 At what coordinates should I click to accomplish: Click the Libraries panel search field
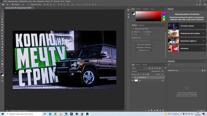point(187,65)
